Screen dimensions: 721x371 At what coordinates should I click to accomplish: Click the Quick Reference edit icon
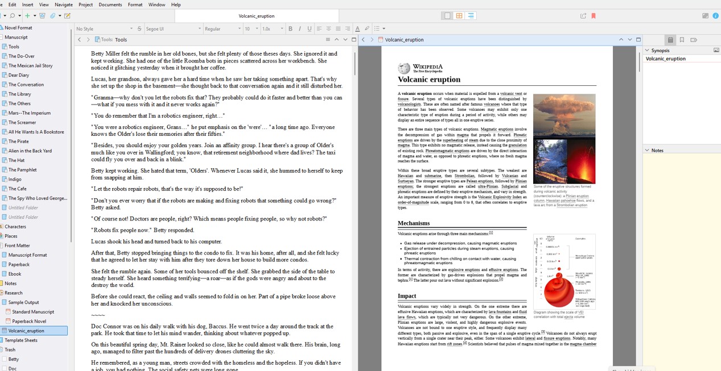click(x=67, y=16)
